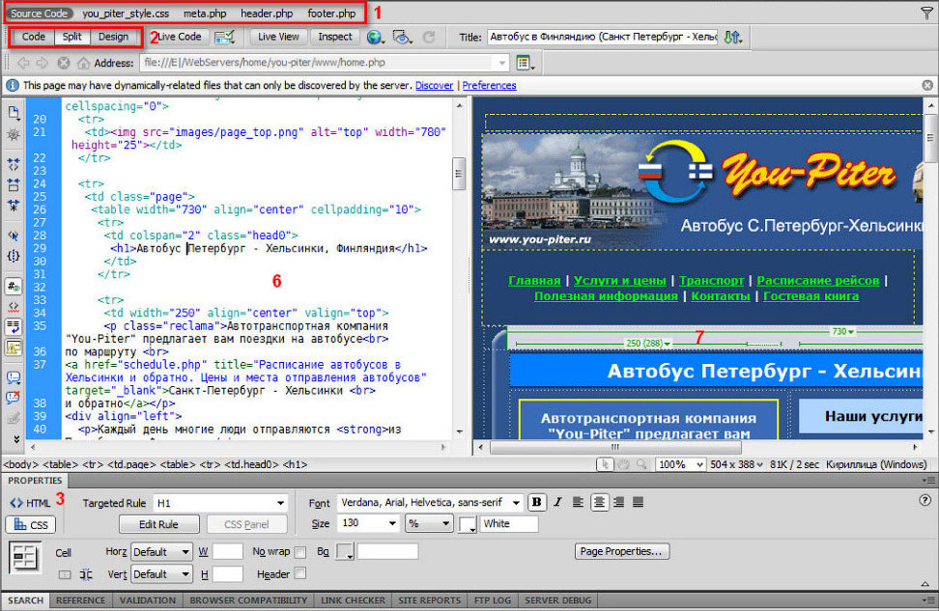The height and width of the screenshot is (611, 939).
Task: Select the Align Center icon in Properties
Action: 599,502
